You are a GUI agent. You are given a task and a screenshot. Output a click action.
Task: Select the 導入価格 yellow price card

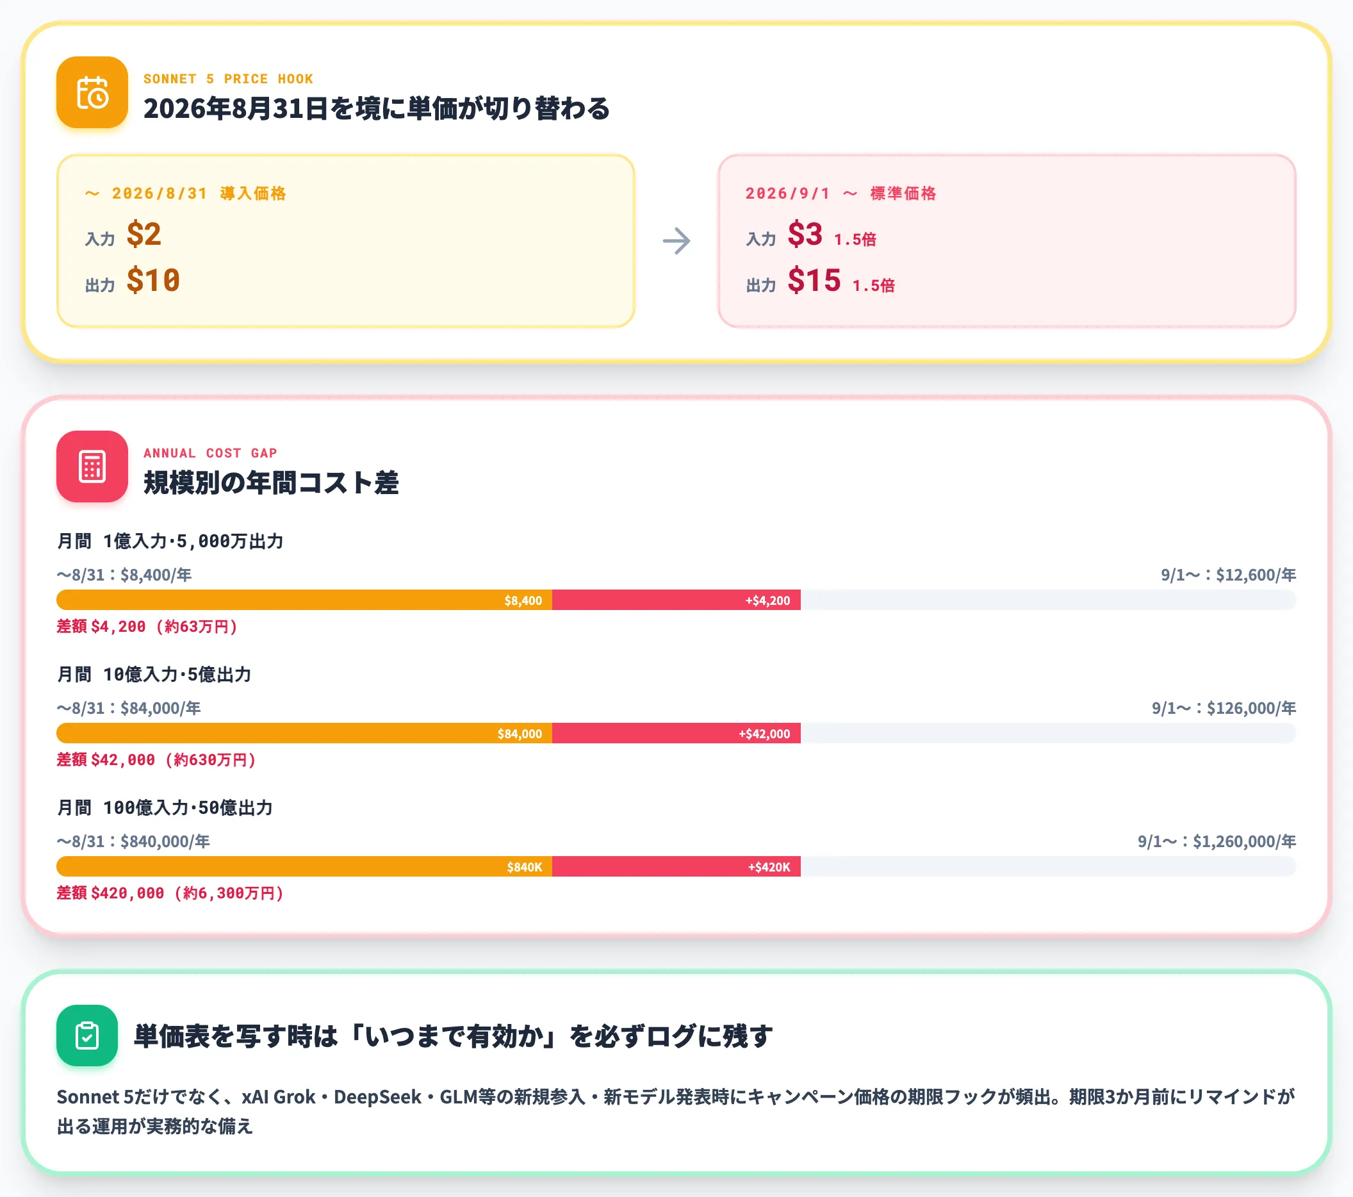coord(345,241)
